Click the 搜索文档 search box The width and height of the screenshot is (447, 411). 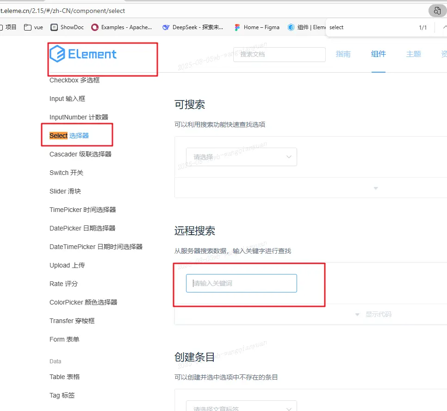pos(279,55)
